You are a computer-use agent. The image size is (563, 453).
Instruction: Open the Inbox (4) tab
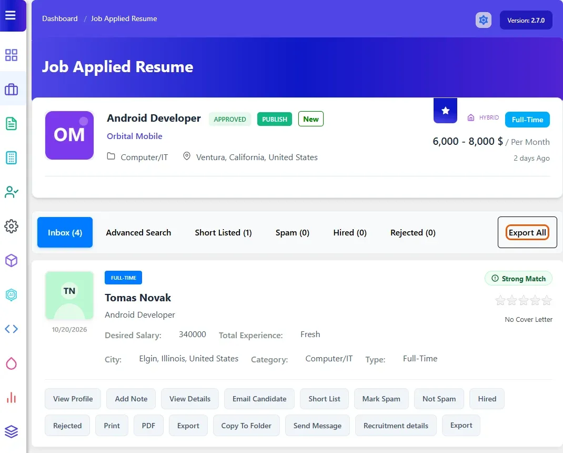[x=65, y=232]
